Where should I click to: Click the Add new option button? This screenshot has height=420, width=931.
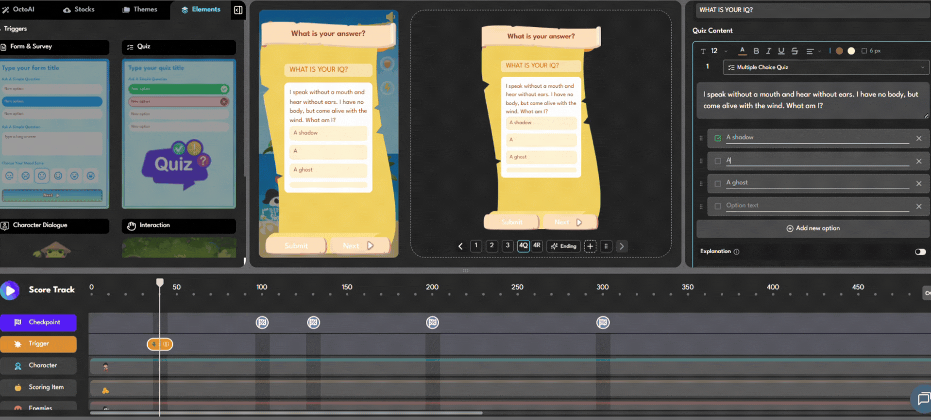click(x=813, y=228)
